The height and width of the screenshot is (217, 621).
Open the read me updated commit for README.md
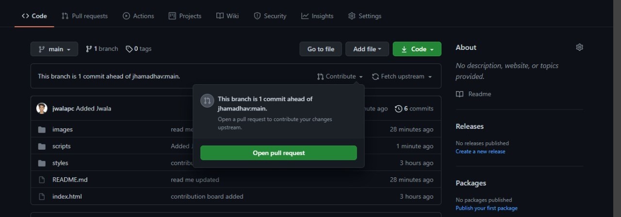195,180
